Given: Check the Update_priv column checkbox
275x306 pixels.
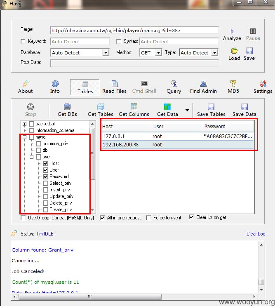Looking at the screenshot, I should (x=45, y=196).
